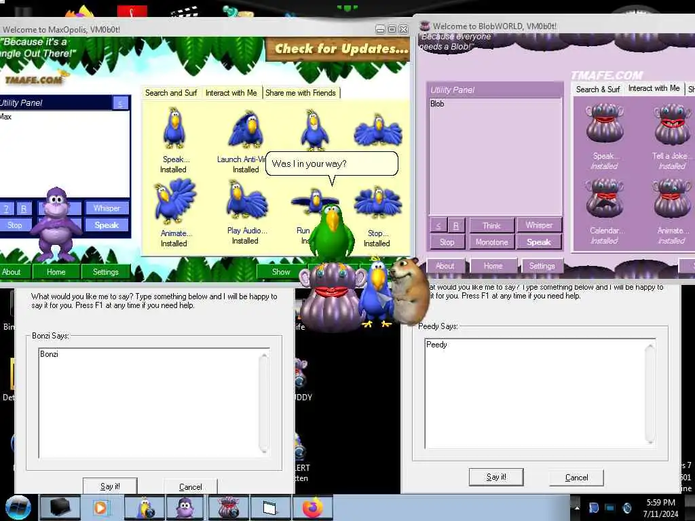Click the Max Animate... bird icon
Screen dimensions: 695x521
point(174,201)
